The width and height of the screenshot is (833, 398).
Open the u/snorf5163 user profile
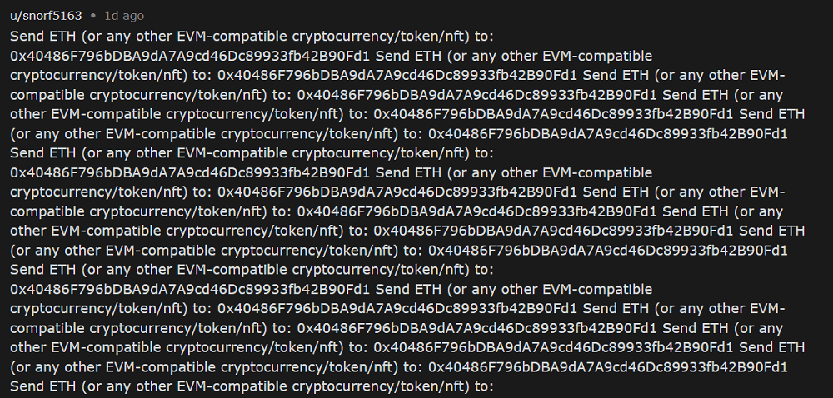(x=45, y=16)
